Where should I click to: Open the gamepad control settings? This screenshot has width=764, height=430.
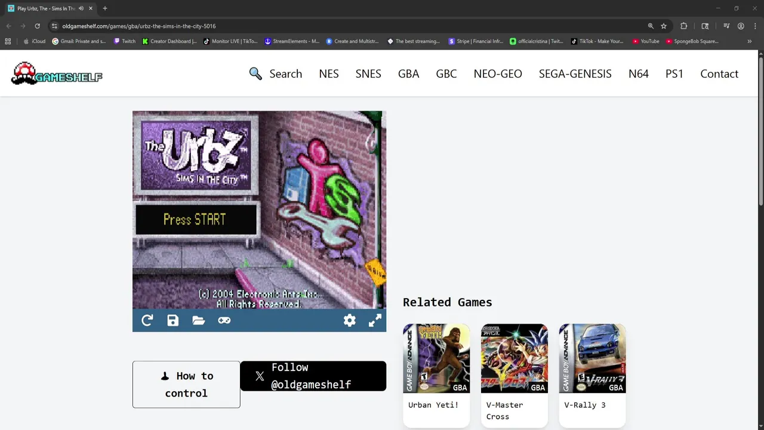click(224, 321)
